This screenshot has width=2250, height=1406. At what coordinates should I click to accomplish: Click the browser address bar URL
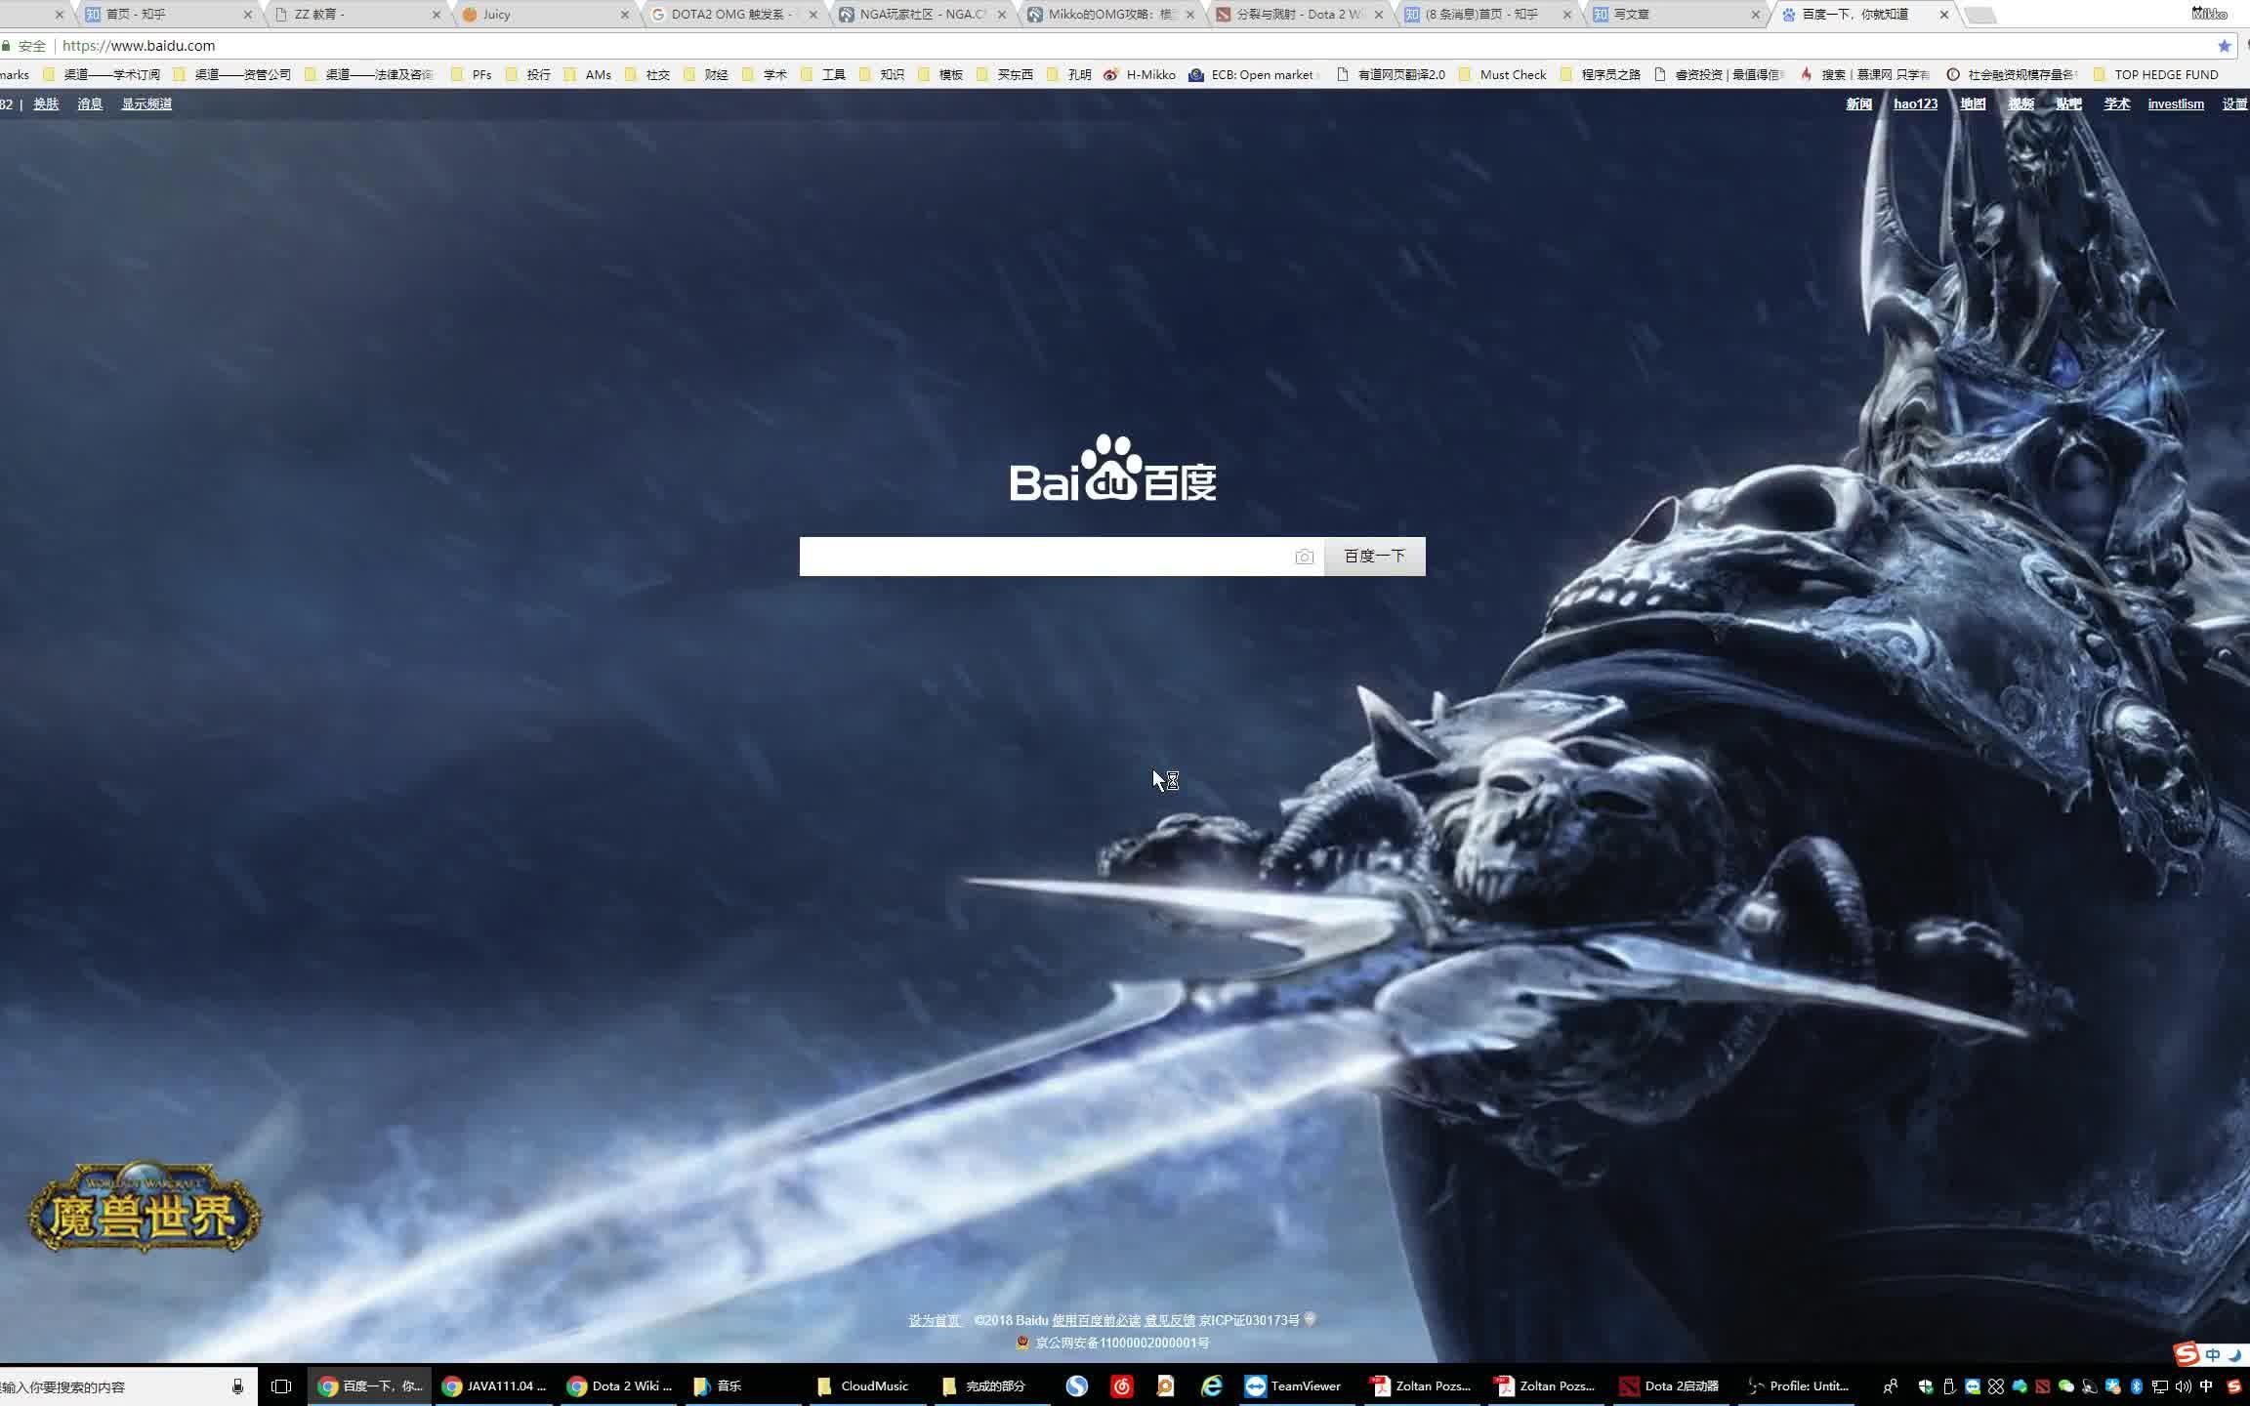tap(139, 46)
